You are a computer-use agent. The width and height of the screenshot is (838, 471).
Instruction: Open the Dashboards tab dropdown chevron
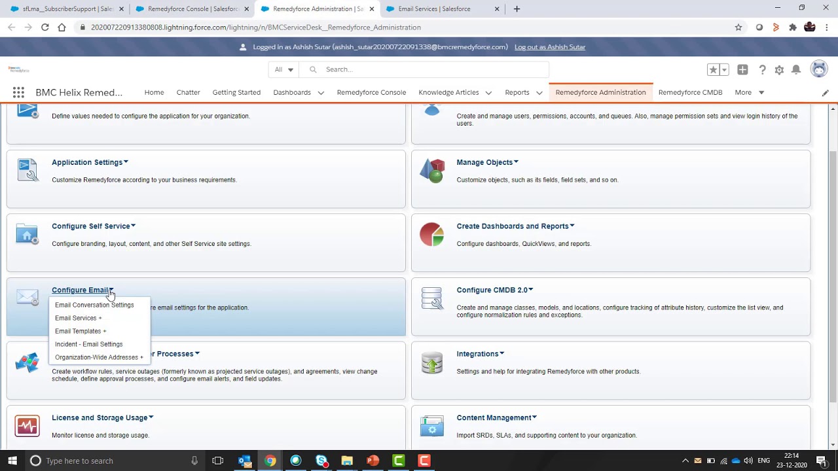click(x=321, y=93)
